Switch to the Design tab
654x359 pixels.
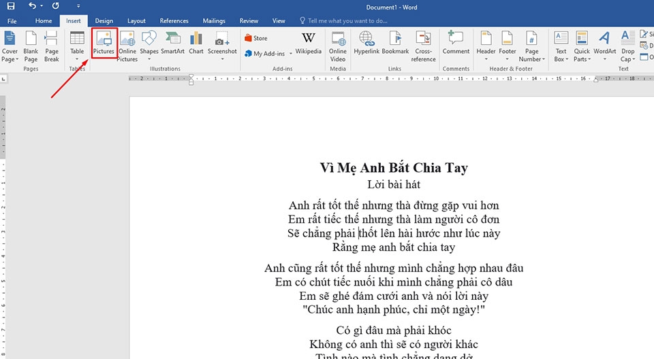point(104,21)
